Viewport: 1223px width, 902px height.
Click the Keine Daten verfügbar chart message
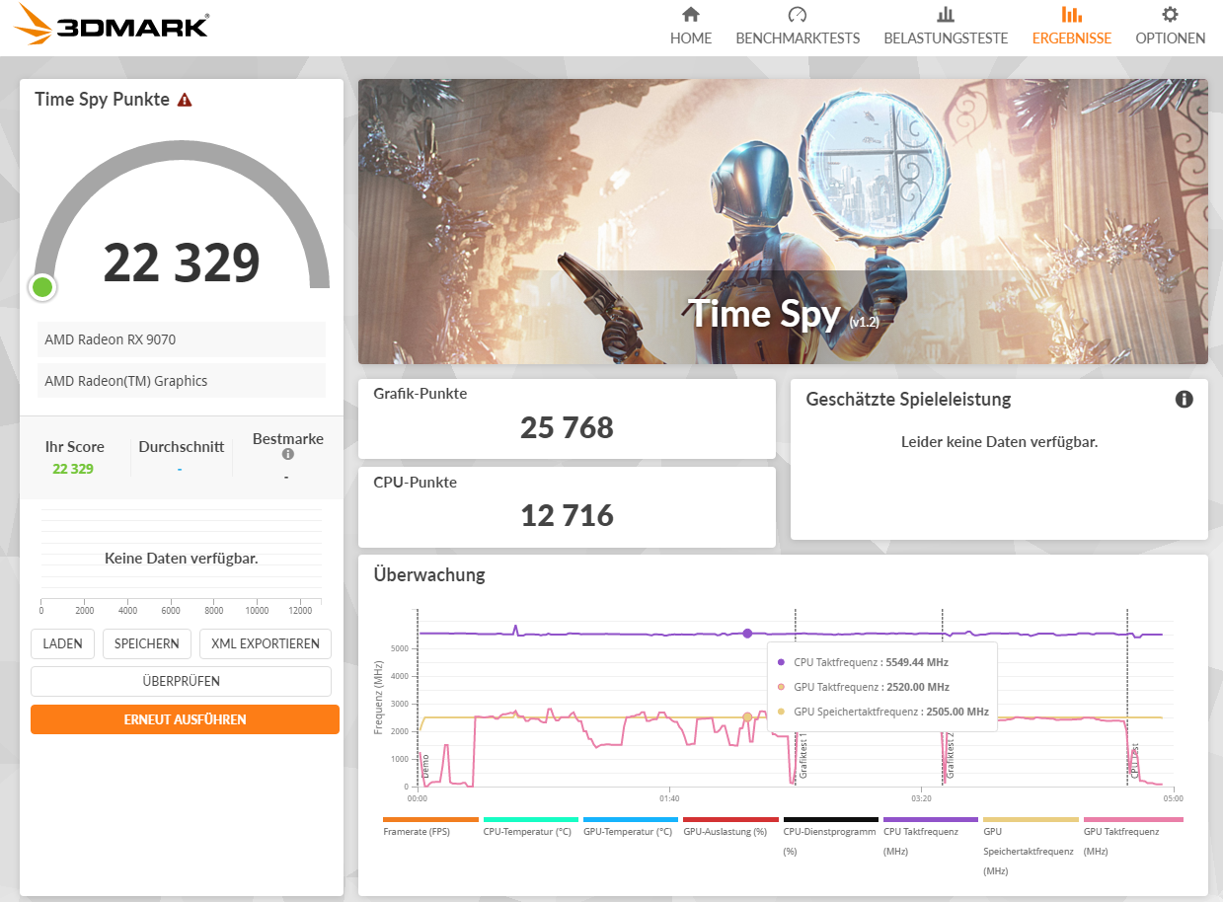[182, 559]
